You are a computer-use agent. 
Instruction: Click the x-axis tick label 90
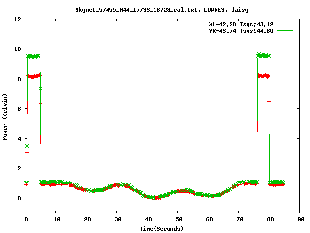(301, 219)
